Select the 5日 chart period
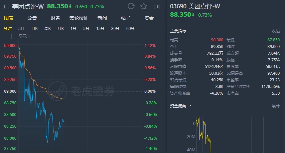The width and height of the screenshot is (285, 153). (x=21, y=29)
